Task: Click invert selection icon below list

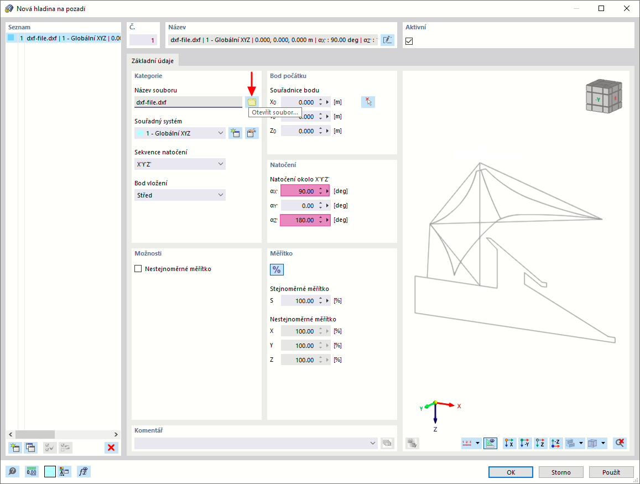Action: 65,447
